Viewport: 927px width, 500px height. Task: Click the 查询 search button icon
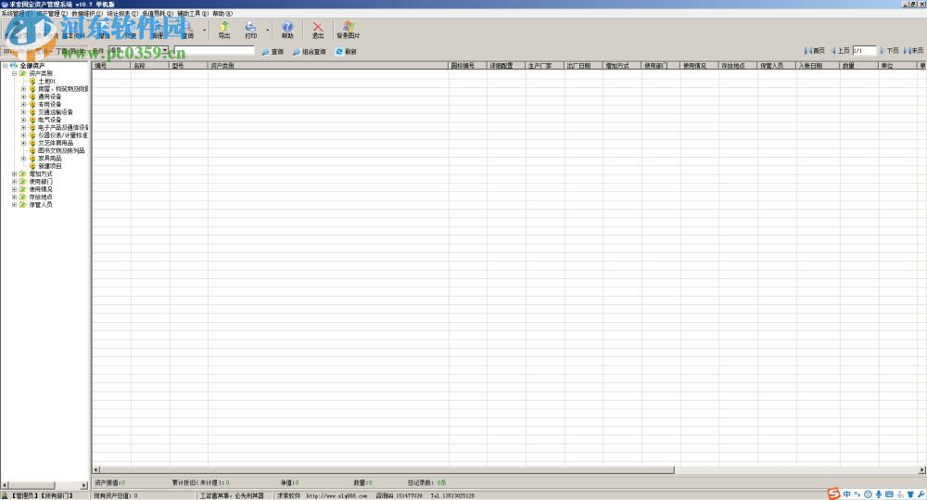point(273,52)
